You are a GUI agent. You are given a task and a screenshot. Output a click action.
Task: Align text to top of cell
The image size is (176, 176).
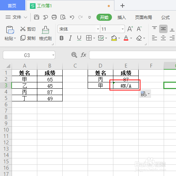pos(155,28)
